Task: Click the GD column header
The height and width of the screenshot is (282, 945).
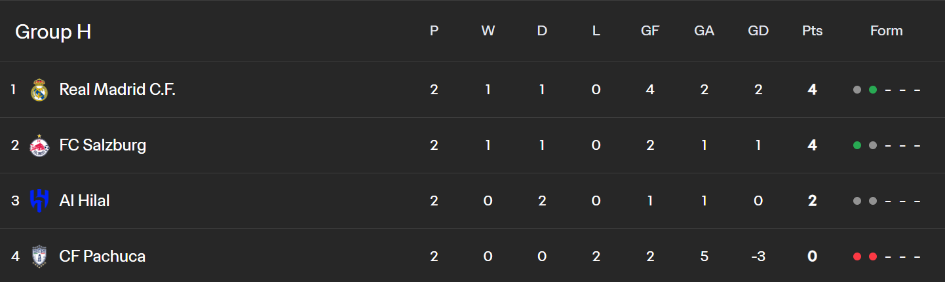Action: [758, 31]
